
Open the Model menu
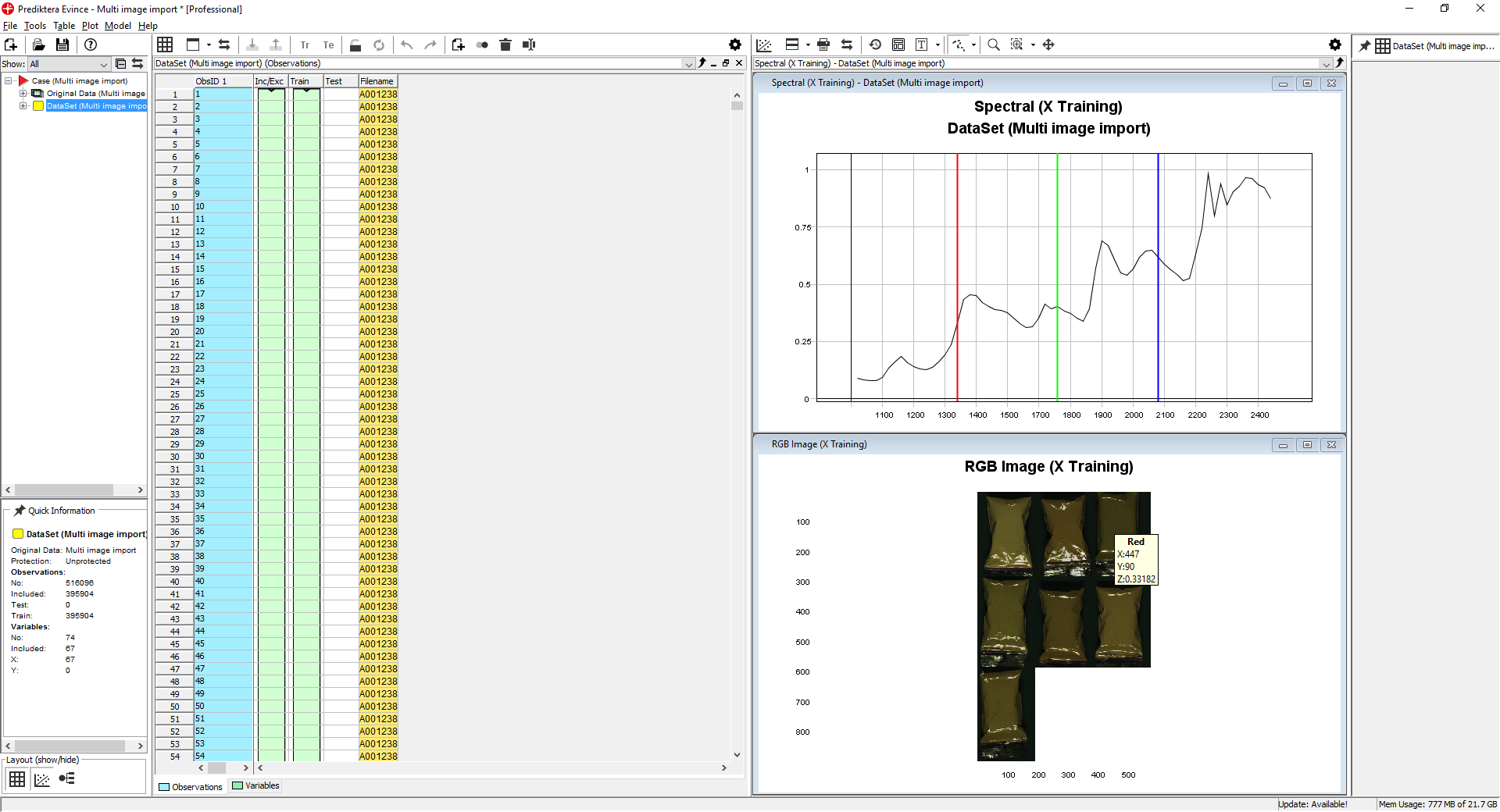[x=118, y=26]
